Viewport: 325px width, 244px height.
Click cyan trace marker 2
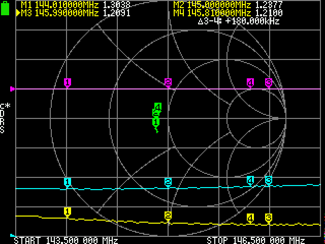(168, 181)
